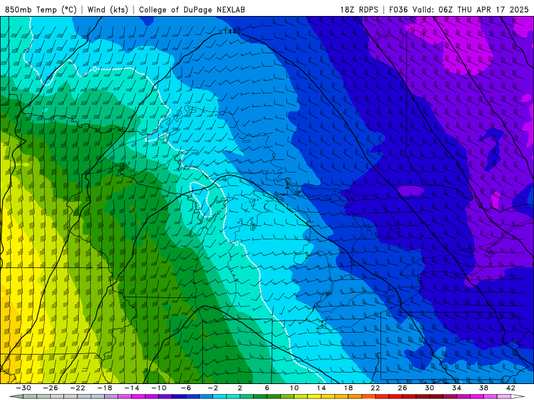Select the -22 color scale label
This screenshot has height=400, width=534.
77,388
